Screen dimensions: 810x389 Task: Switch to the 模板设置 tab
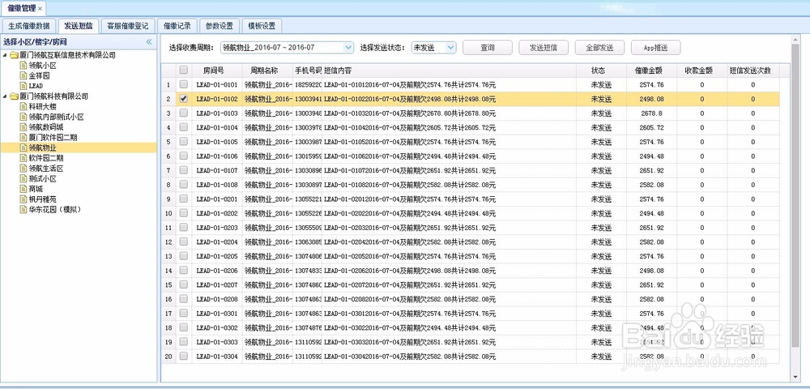262,26
